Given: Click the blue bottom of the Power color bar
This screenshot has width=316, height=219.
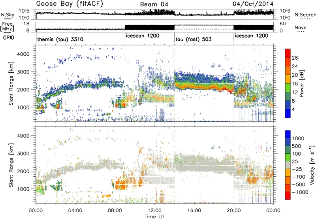Looking at the screenshot, I should 288,113.
